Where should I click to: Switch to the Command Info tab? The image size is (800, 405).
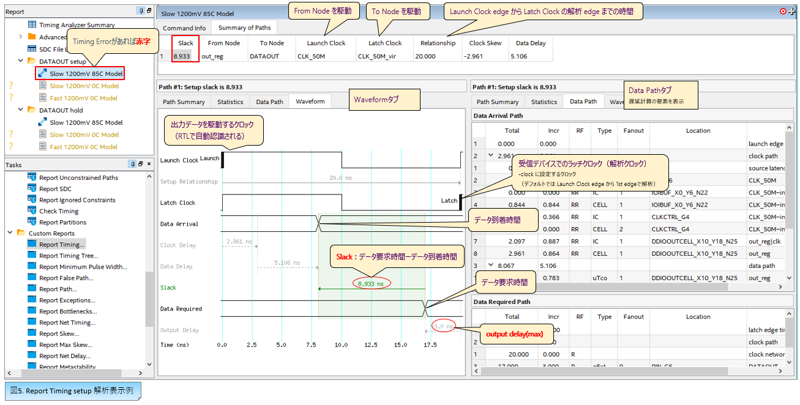(x=184, y=28)
